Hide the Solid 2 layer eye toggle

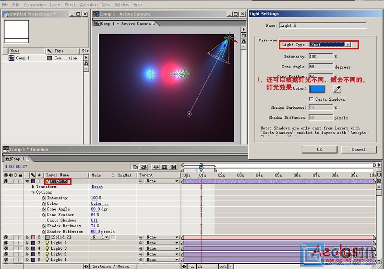6,237
